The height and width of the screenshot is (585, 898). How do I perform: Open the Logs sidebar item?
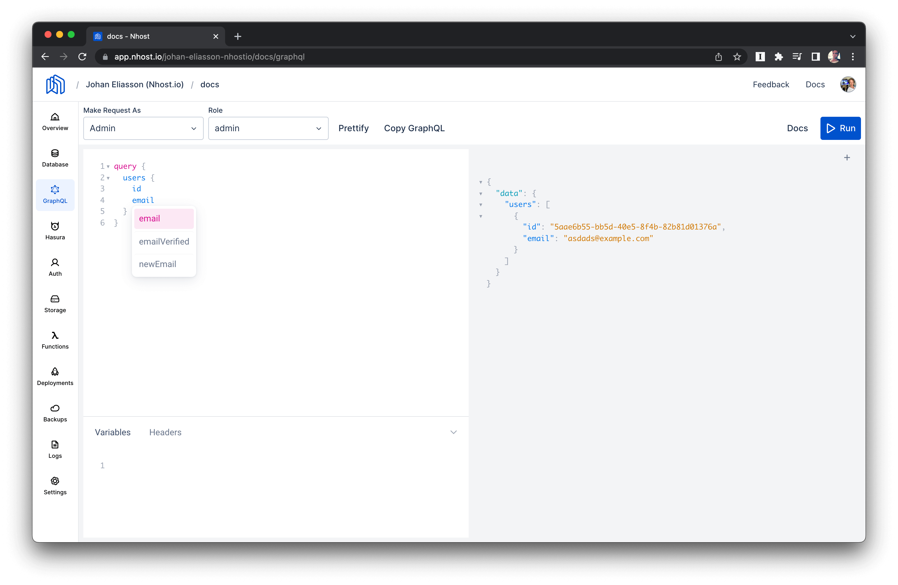tap(55, 449)
